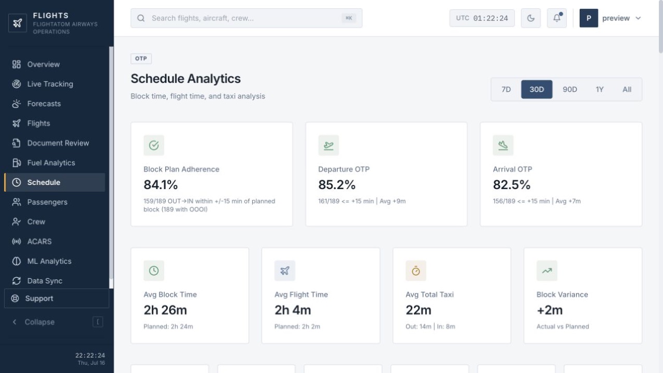
Task: Click the Avg Block Time clock icon
Action: click(154, 271)
